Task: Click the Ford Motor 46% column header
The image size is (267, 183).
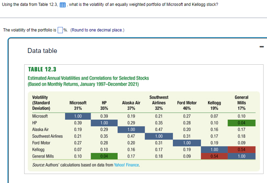Action: [x=187, y=106]
